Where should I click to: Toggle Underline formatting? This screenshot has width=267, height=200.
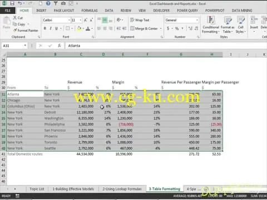pyautogui.click(x=56, y=28)
